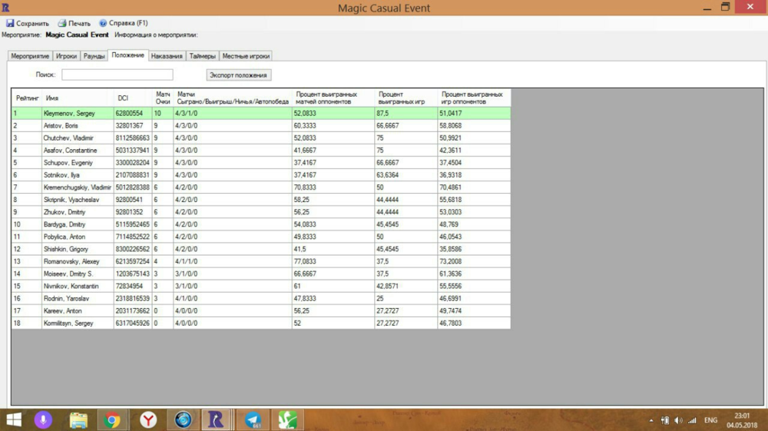Click the Windows Start button
The image size is (768, 431).
pyautogui.click(x=14, y=419)
